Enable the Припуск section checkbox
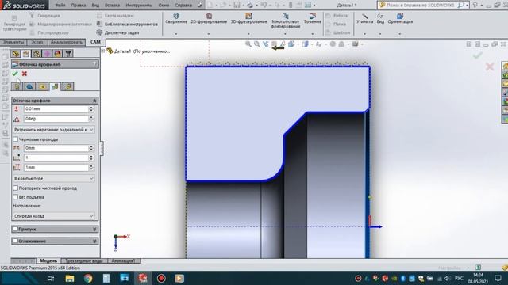The image size is (508, 285). pyautogui.click(x=15, y=229)
